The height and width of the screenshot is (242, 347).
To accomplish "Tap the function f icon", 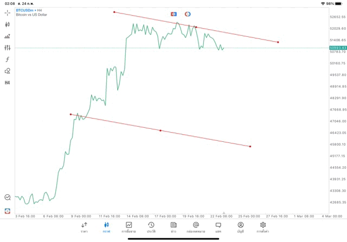I will coord(8,60).
